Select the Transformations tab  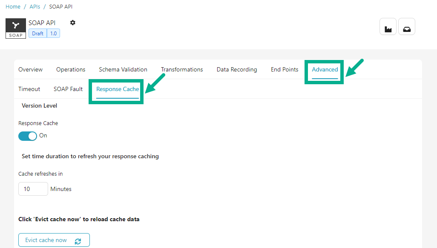[182, 69]
